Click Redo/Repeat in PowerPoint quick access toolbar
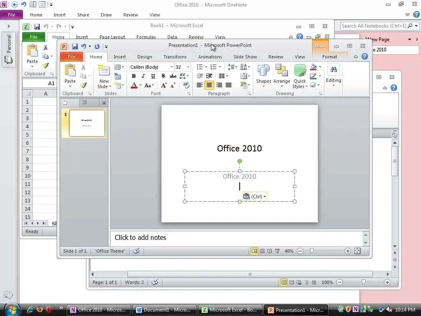Image resolution: width=421 pixels, height=316 pixels. click(97, 46)
